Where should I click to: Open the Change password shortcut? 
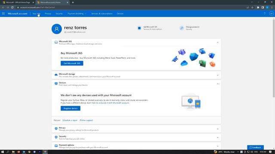tap(189, 28)
